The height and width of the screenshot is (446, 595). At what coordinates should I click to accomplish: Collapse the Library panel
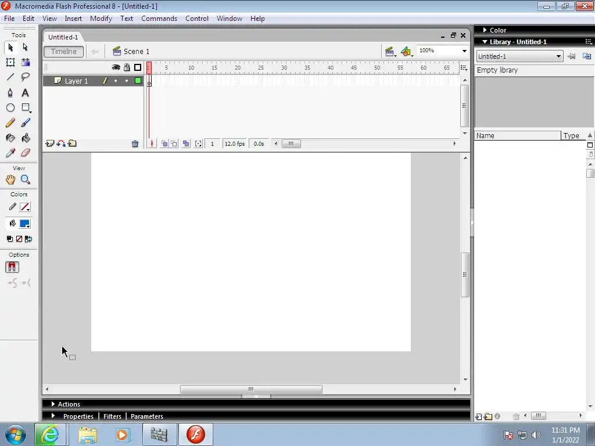[485, 42]
